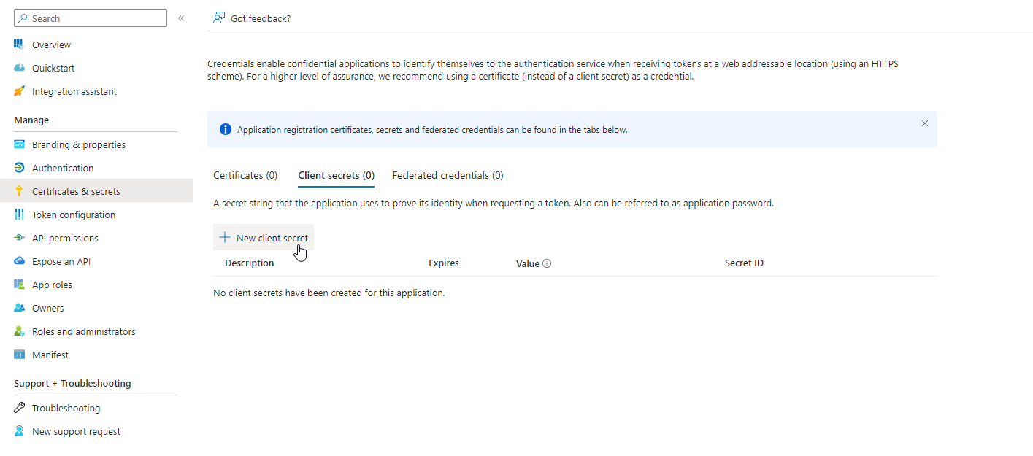
Task: Click the Integration assistant rocket icon
Action: (x=20, y=91)
